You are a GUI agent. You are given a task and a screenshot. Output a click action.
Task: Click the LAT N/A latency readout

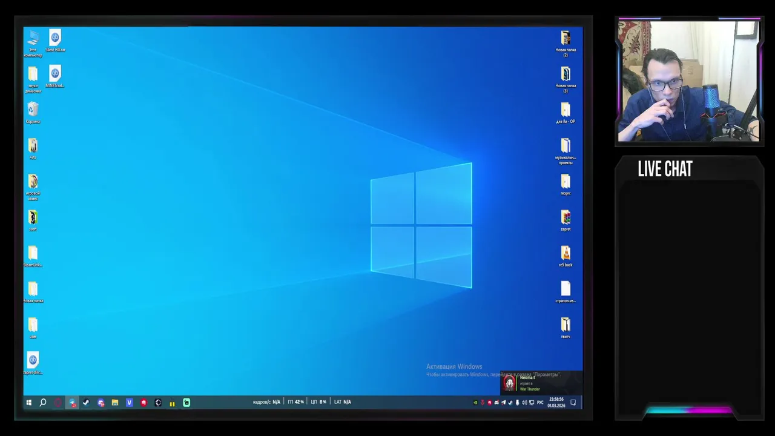tap(343, 402)
